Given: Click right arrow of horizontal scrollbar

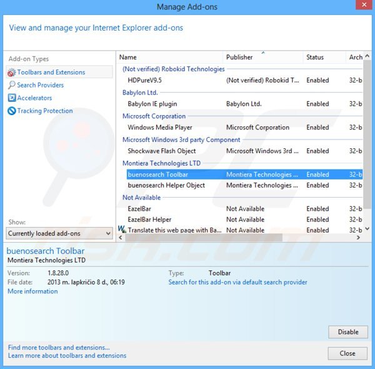Looking at the screenshot, I should click(359, 238).
